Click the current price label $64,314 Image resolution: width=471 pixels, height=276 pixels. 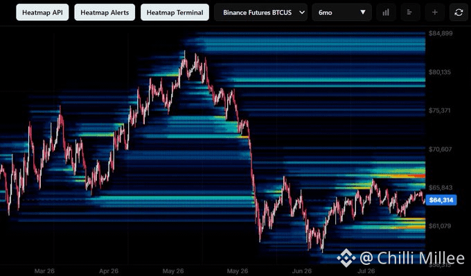pos(441,200)
